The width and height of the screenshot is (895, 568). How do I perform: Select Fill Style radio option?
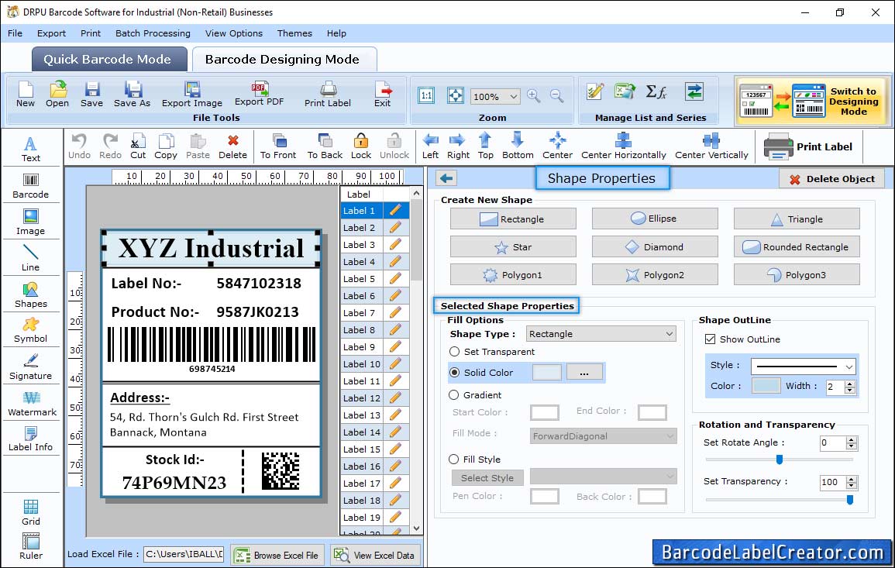(454, 459)
